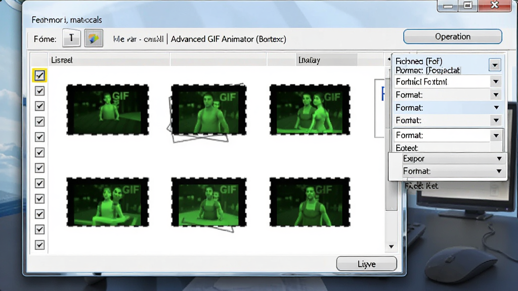This screenshot has height=291, width=518.
Task: Open the colorful palette icon button
Action: coord(94,38)
